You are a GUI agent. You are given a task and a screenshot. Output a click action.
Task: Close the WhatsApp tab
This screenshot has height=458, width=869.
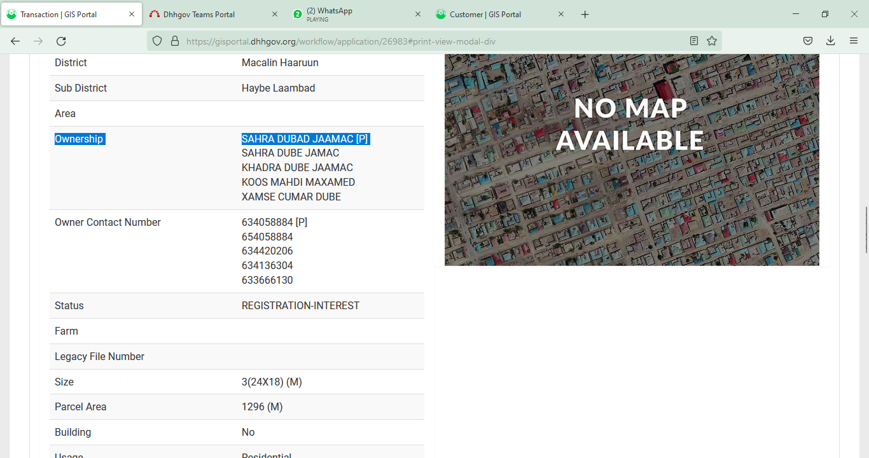(x=418, y=14)
